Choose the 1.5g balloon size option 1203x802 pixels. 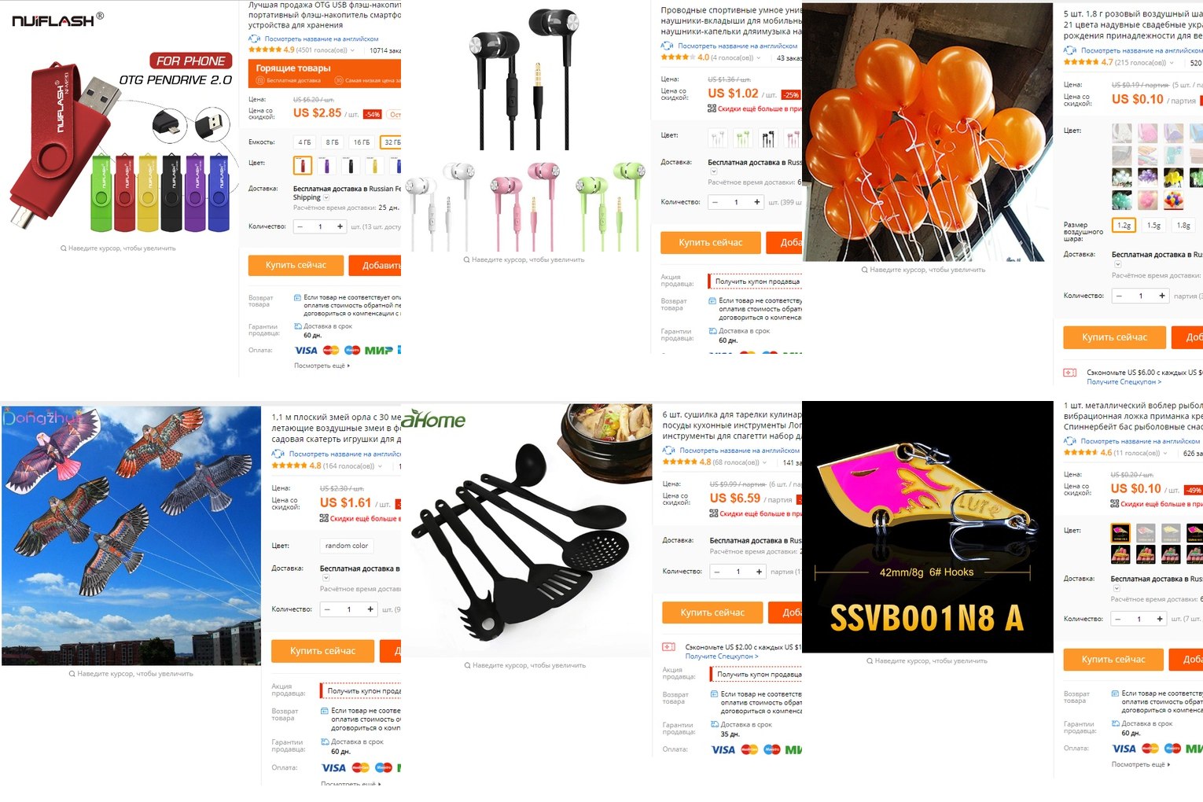point(1153,225)
